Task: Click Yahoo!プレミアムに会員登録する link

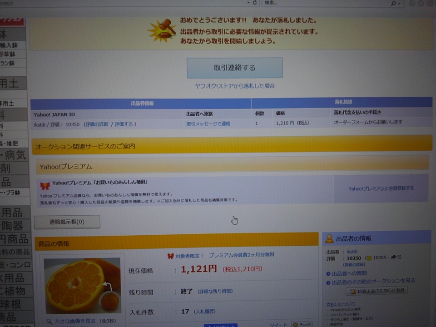Action: [x=381, y=188]
